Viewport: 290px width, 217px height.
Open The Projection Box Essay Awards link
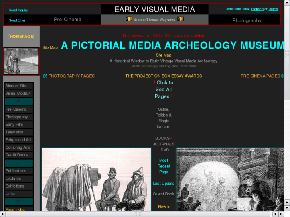pos(164,76)
